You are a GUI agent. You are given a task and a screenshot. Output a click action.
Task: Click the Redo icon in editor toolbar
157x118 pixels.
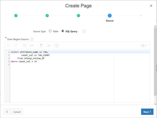click(x=16, y=45)
